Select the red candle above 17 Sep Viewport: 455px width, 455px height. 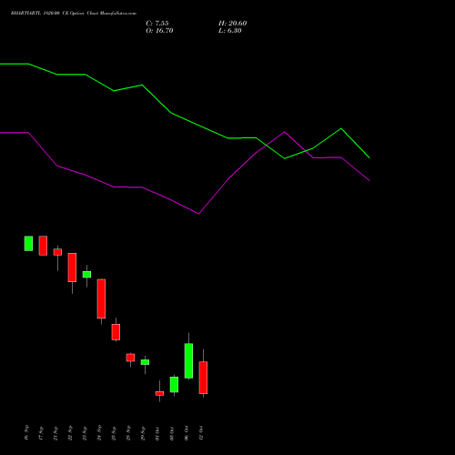(43, 246)
